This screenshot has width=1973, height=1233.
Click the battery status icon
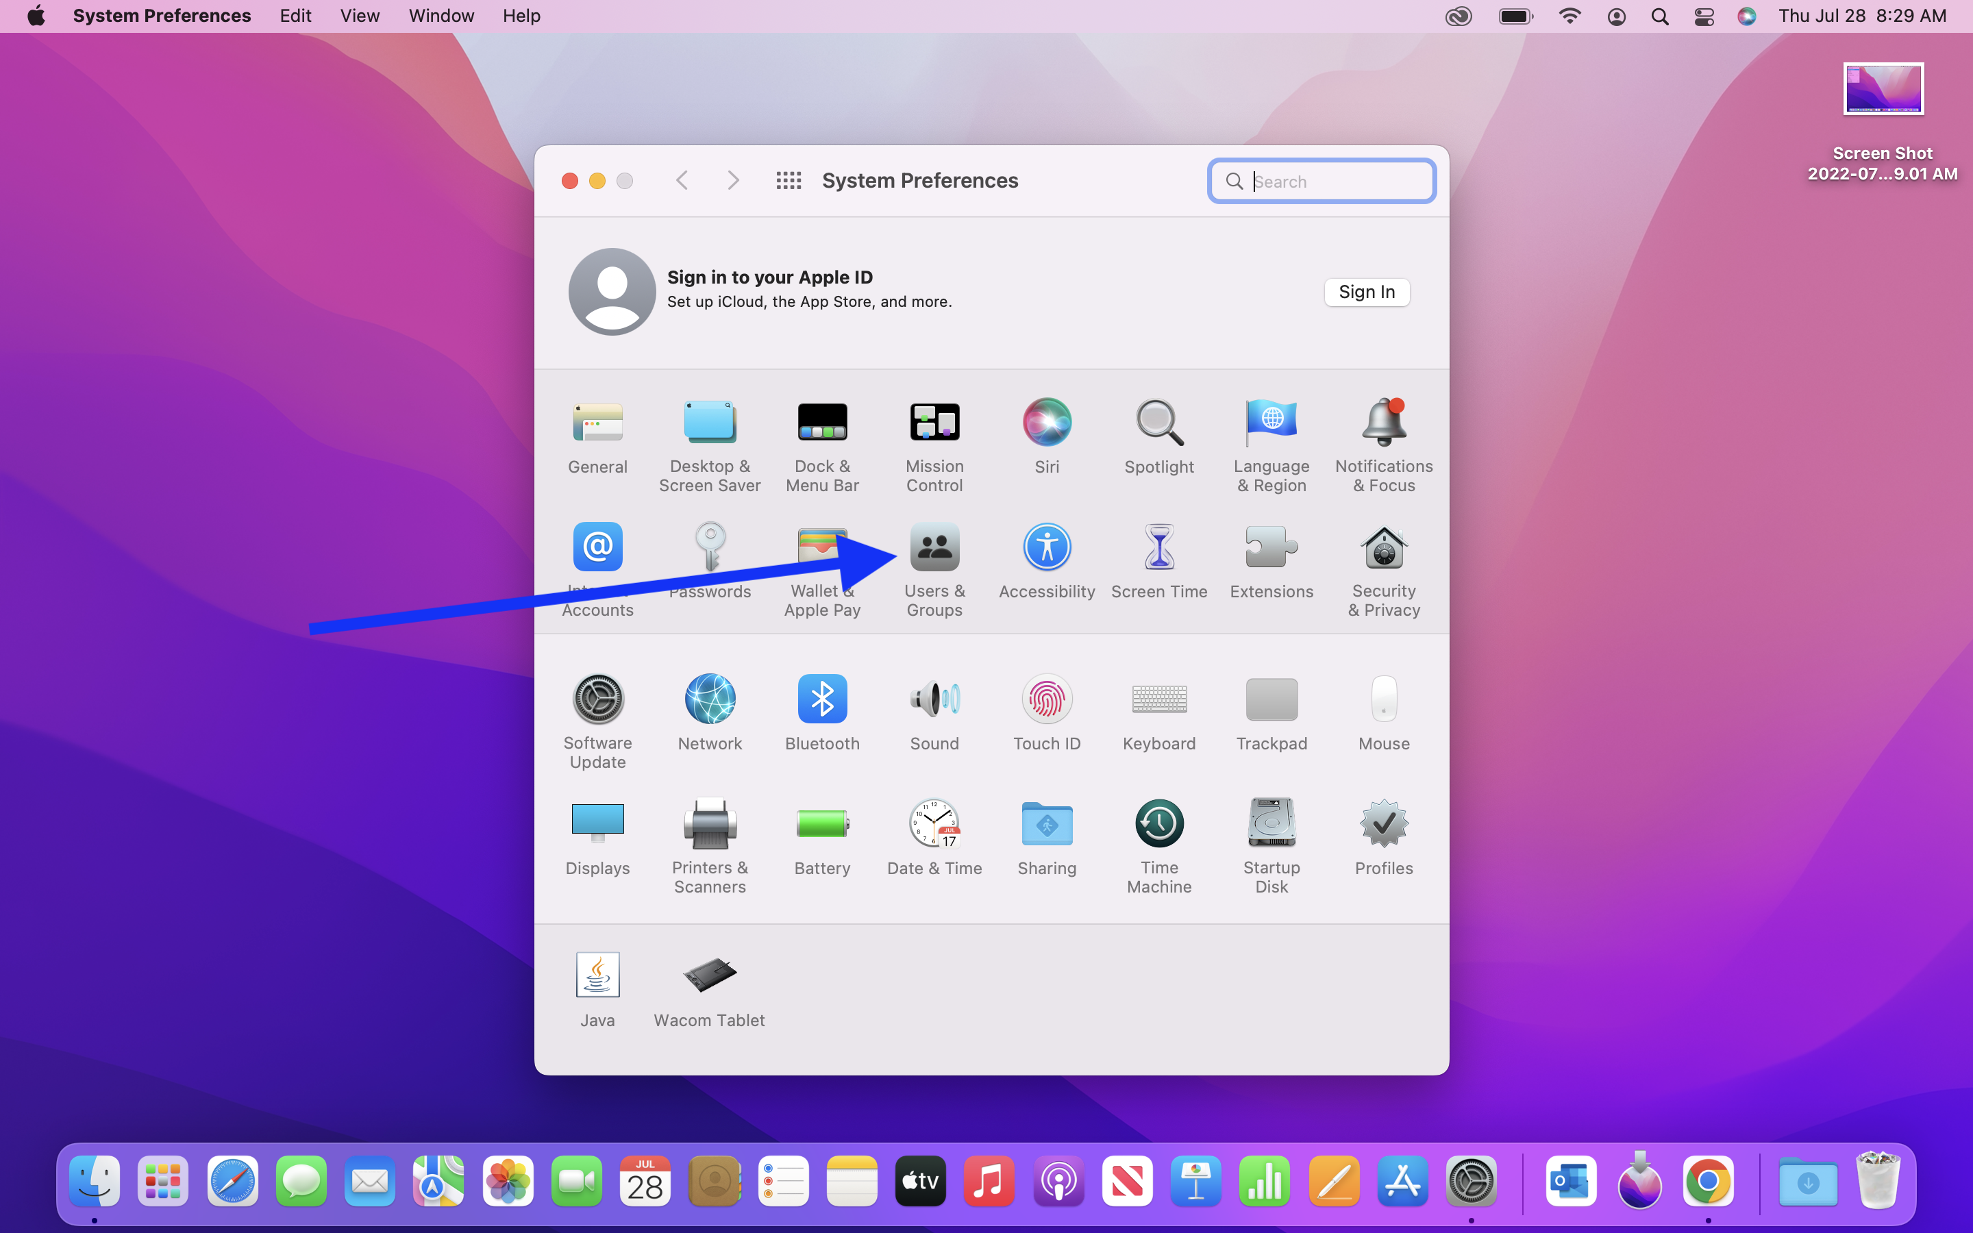click(x=1515, y=16)
